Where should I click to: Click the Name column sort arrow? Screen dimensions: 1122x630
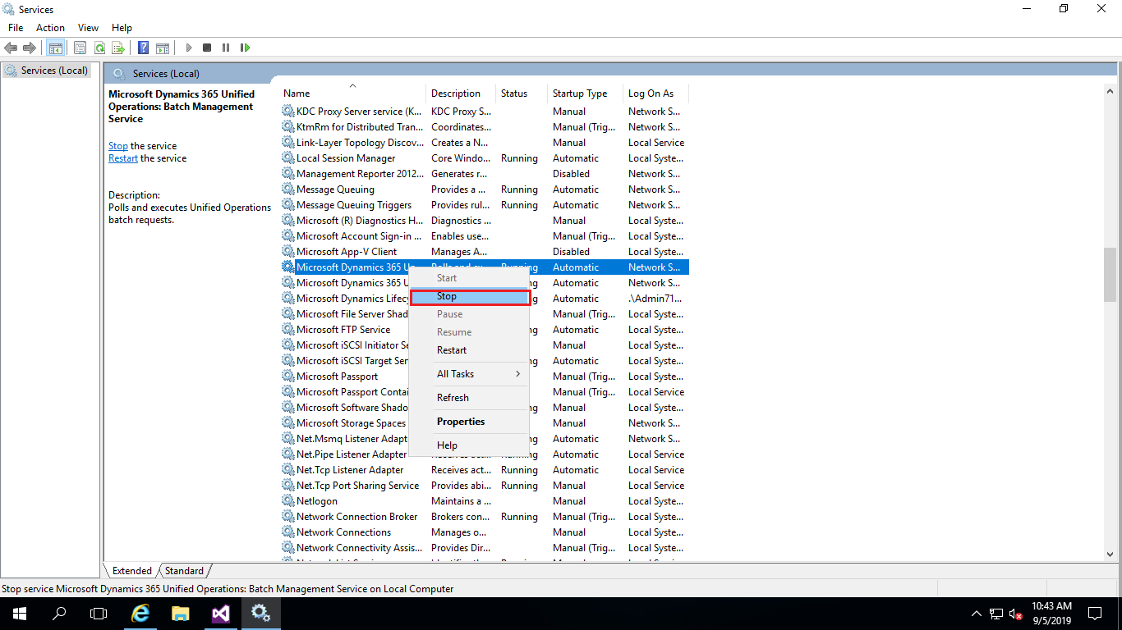(352, 85)
